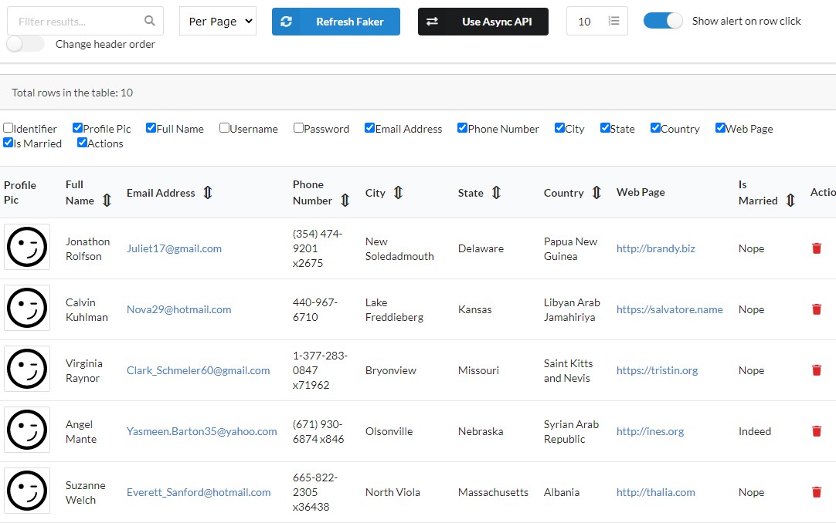Sort by Country column arrows icon
Screen dimensions: 836x523
596,193
